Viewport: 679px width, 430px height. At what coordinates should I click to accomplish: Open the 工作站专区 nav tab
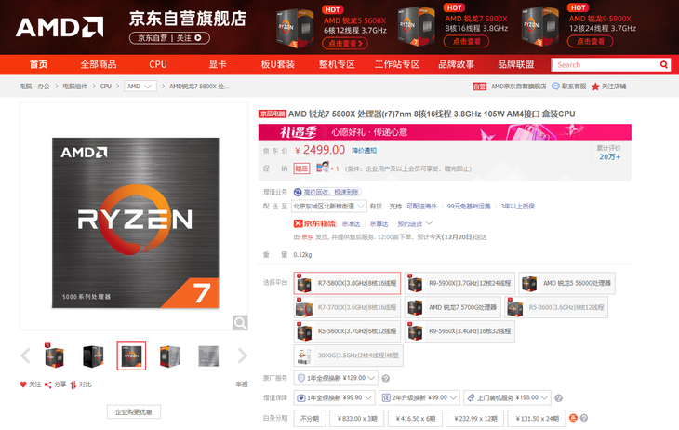pyautogui.click(x=396, y=64)
